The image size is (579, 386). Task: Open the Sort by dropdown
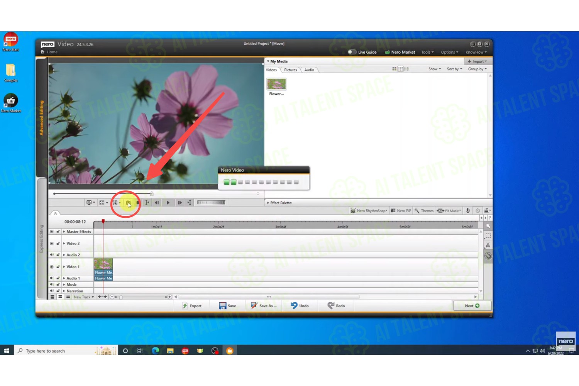click(454, 69)
